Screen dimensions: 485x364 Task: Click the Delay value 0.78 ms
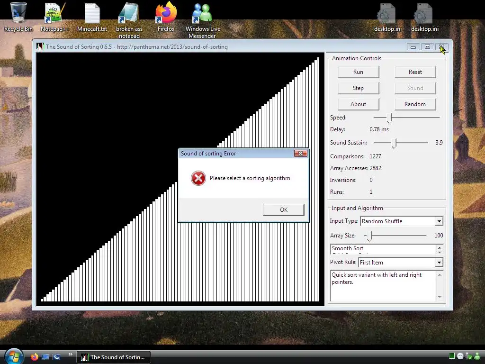(379, 129)
